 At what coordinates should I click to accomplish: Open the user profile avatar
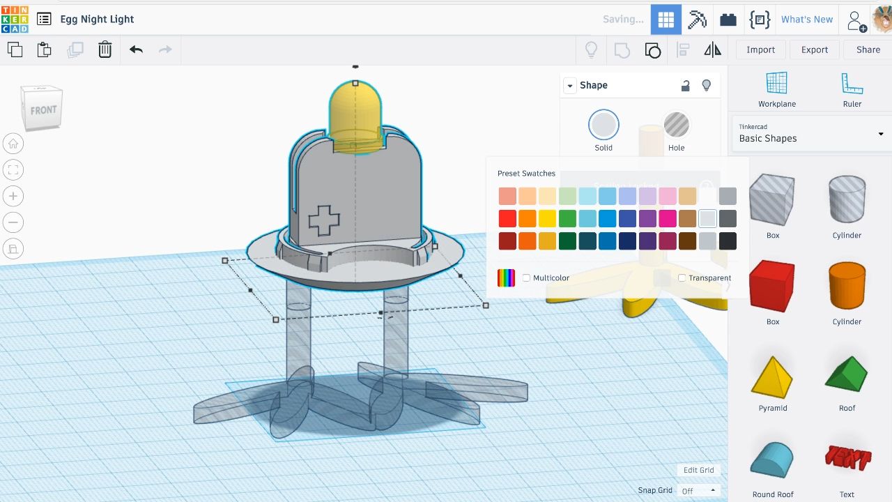click(x=882, y=19)
